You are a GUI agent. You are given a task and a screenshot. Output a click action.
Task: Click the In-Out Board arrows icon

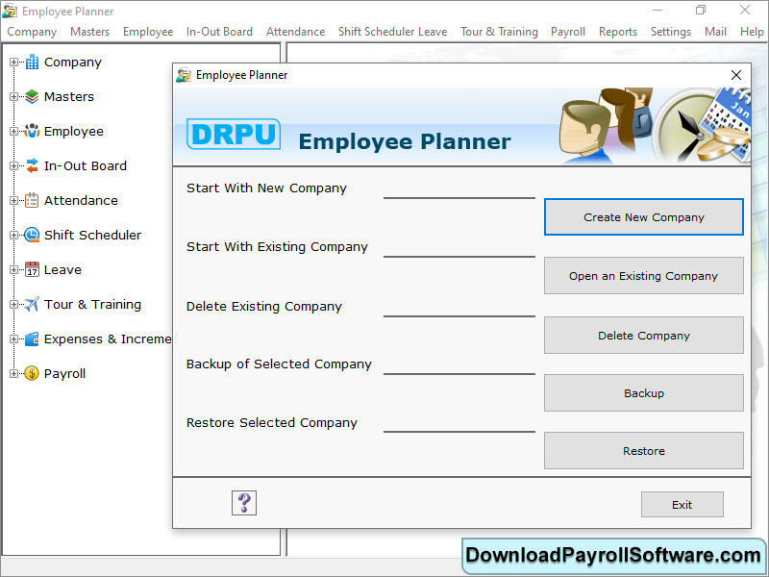tap(32, 165)
